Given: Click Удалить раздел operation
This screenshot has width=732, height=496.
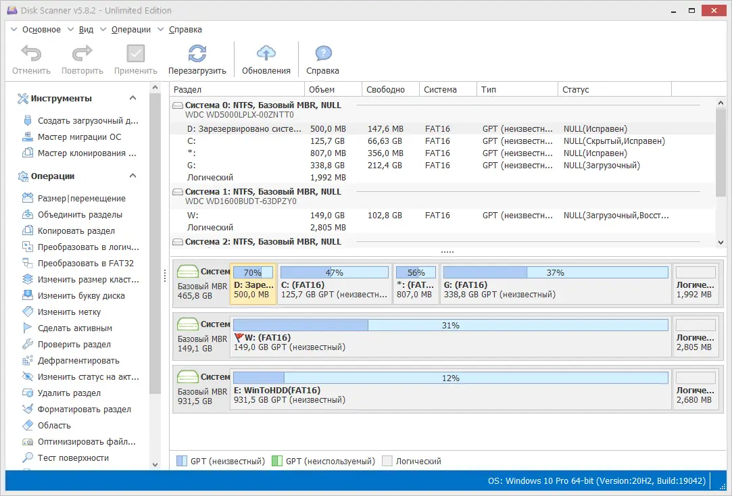Looking at the screenshot, I should point(69,393).
